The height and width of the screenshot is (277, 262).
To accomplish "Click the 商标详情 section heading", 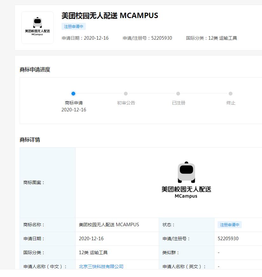I will (x=30, y=140).
